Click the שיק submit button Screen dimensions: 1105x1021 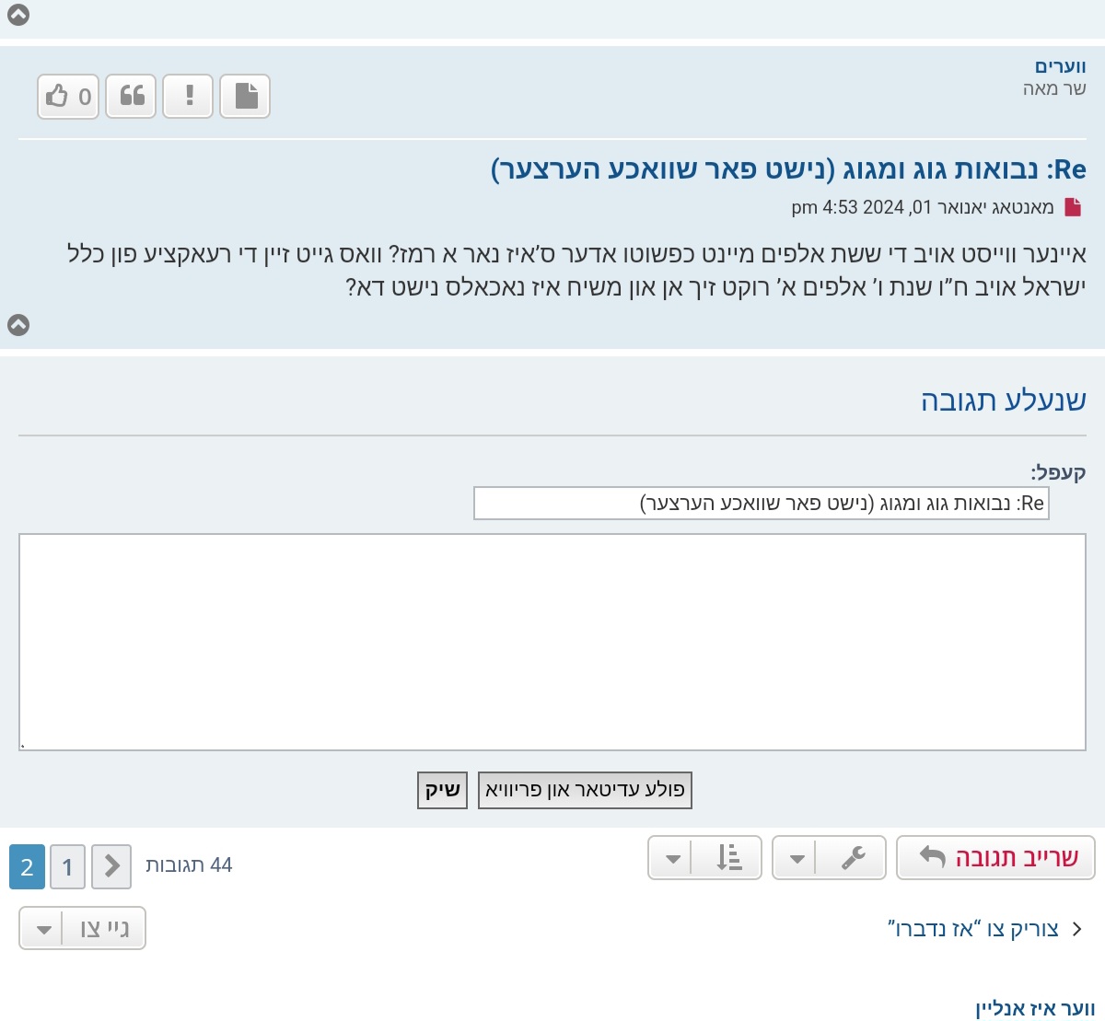point(442,790)
